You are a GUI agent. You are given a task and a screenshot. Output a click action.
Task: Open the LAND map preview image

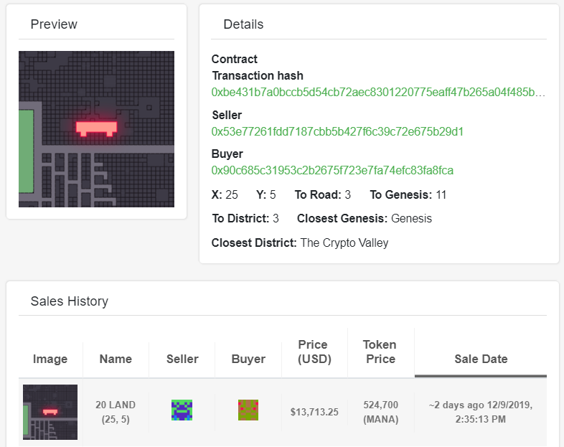(96, 129)
